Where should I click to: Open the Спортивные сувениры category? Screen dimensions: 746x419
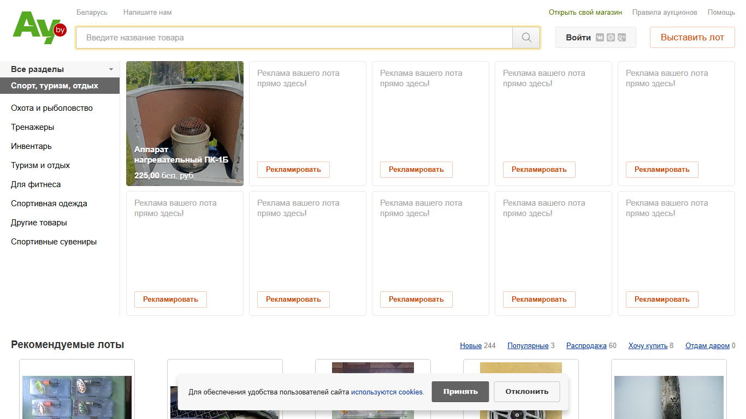54,242
